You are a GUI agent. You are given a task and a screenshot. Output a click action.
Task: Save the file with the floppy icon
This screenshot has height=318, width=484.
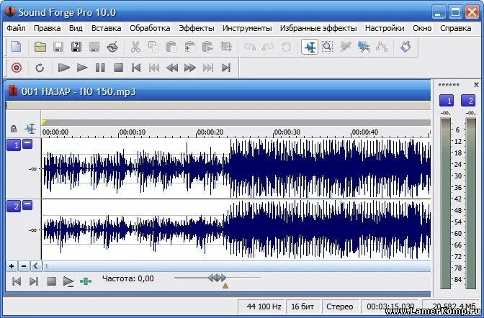(58, 47)
